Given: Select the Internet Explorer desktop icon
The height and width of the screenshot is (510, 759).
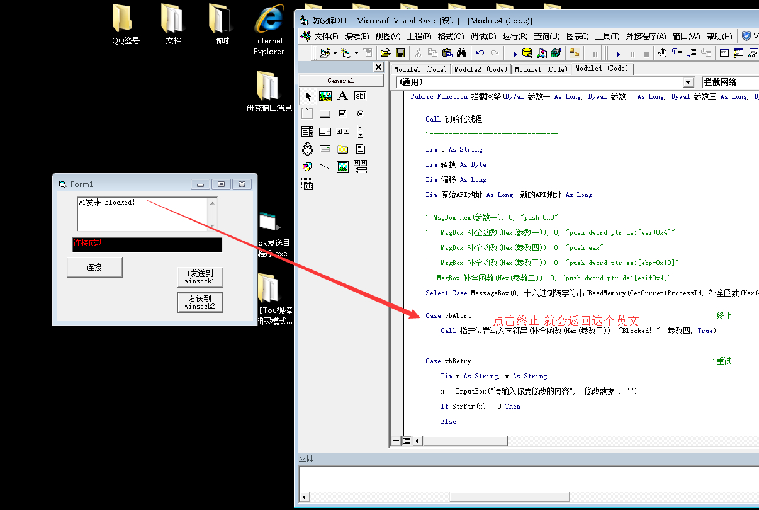Looking at the screenshot, I should (269, 30).
